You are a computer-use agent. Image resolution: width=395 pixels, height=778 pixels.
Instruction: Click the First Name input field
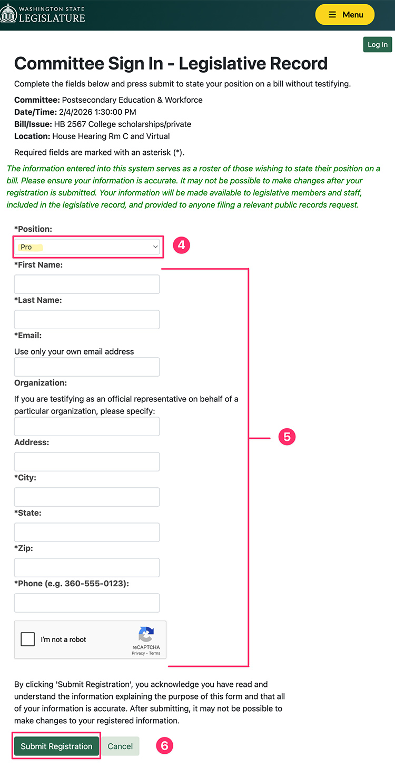point(86,284)
